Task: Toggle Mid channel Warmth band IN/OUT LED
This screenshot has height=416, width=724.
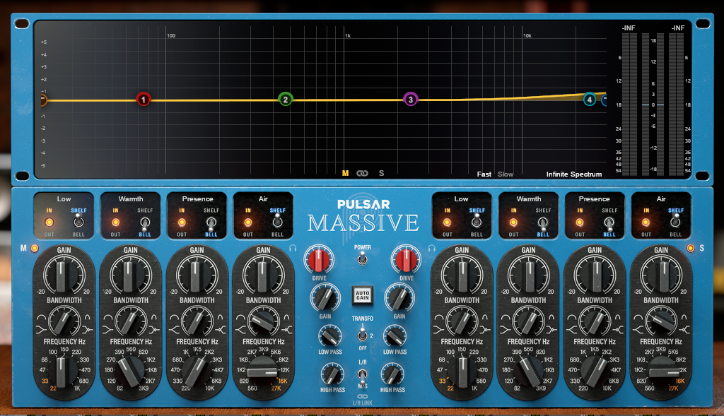Action: 115,222
